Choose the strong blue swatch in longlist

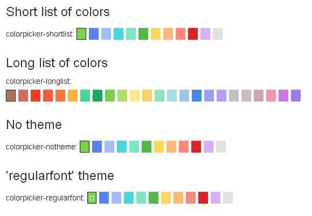[x=196, y=96]
